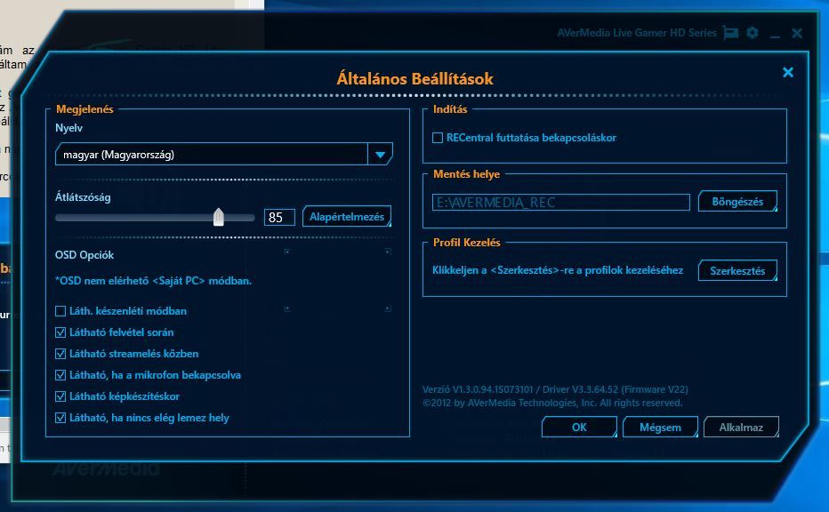Click the Indítás group label

450,108
